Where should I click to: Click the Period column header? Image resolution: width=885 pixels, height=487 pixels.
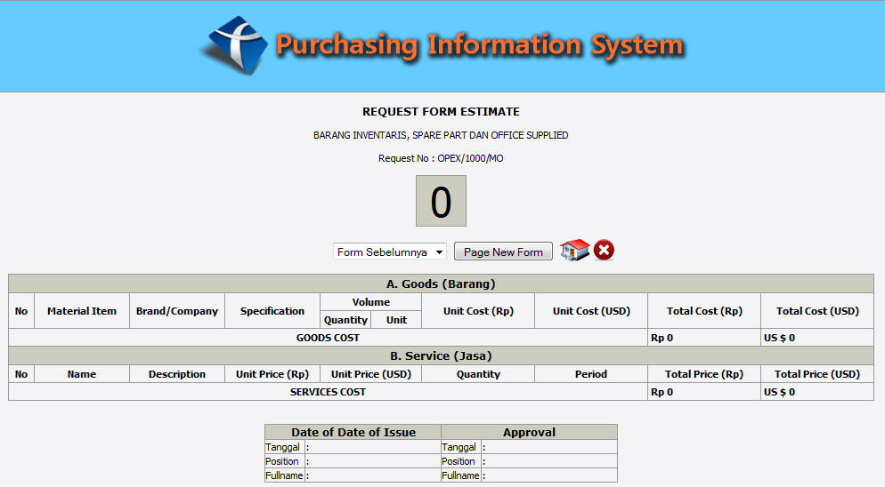591,374
